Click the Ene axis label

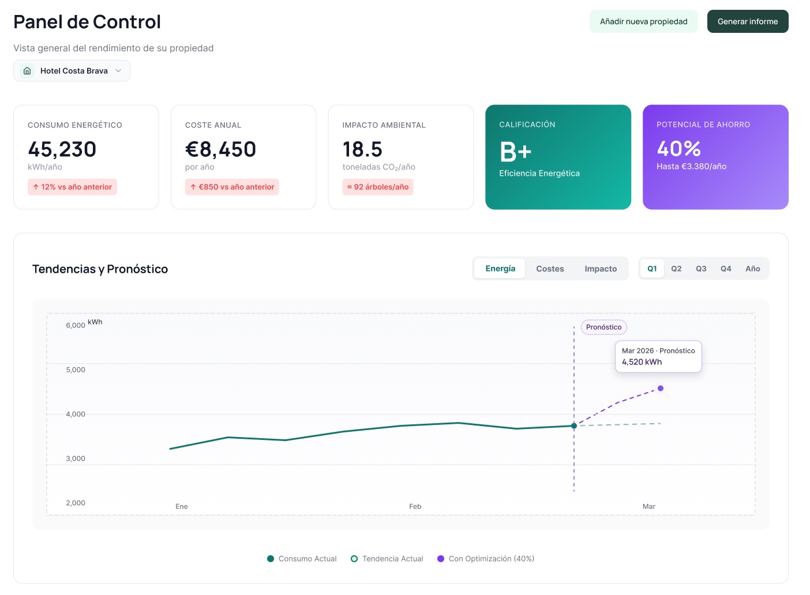(182, 506)
